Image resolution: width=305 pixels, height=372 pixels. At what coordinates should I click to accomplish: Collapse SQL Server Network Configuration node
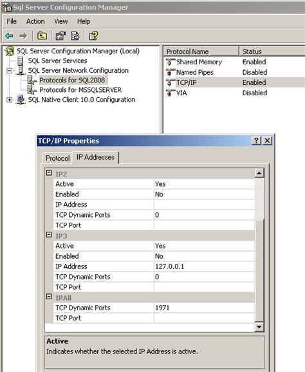pyautogui.click(x=9, y=71)
